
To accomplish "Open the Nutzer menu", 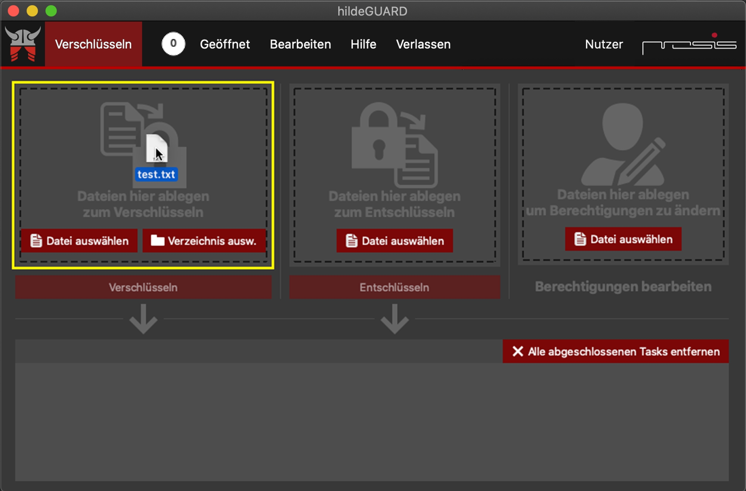I will click(604, 44).
